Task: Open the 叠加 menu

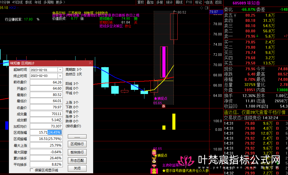Action: pos(150,2)
